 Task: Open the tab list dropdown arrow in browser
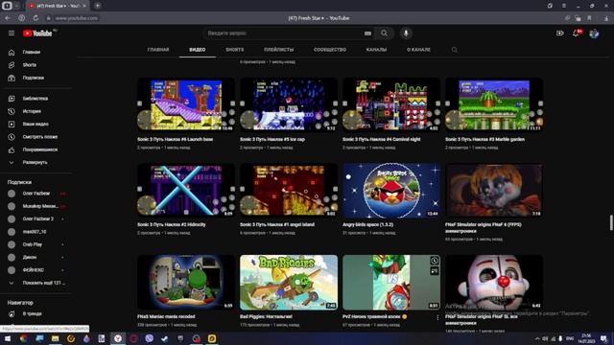click(x=17, y=6)
